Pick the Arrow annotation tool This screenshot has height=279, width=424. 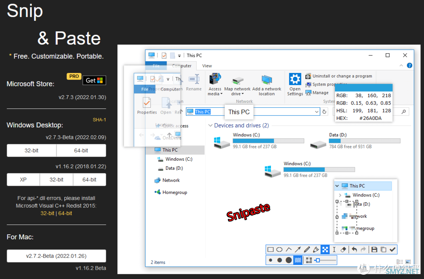tap(298, 250)
